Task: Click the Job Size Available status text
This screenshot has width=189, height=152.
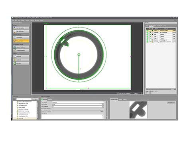Action: [x=124, y=93]
